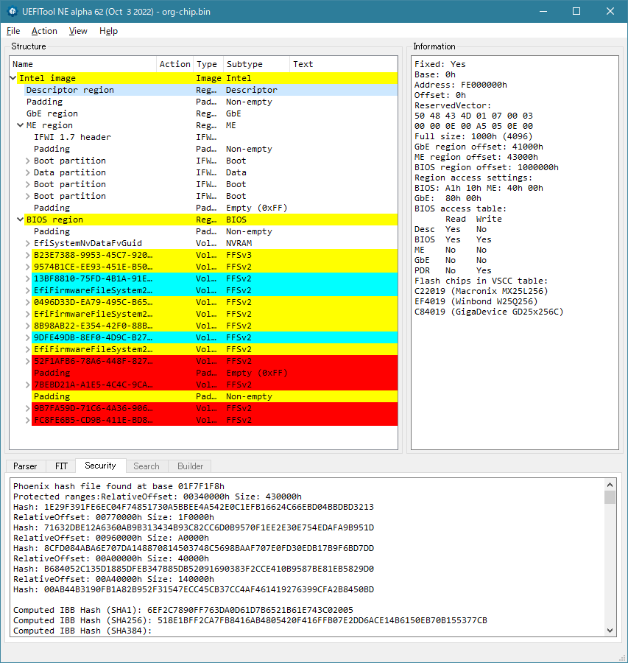Expand the FC8FE6B5-CD9B-411E volume
The image size is (628, 663).
(27, 420)
